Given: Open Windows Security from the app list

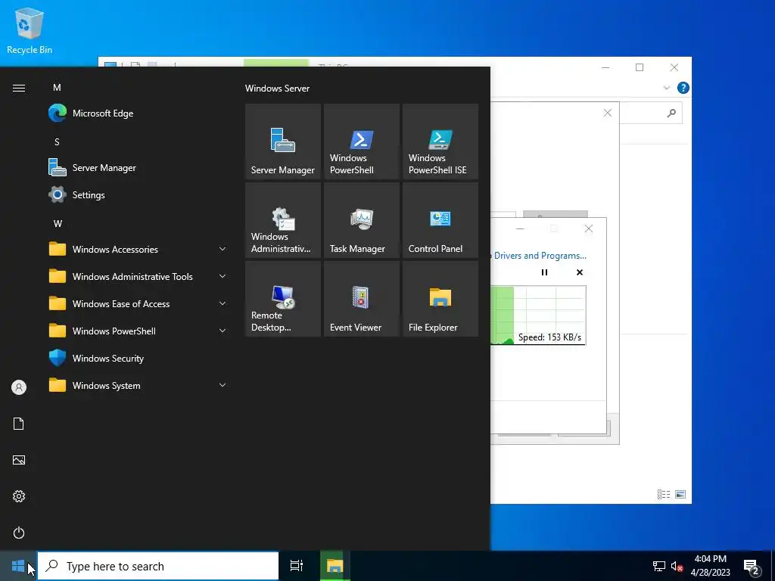Looking at the screenshot, I should click(139, 358).
